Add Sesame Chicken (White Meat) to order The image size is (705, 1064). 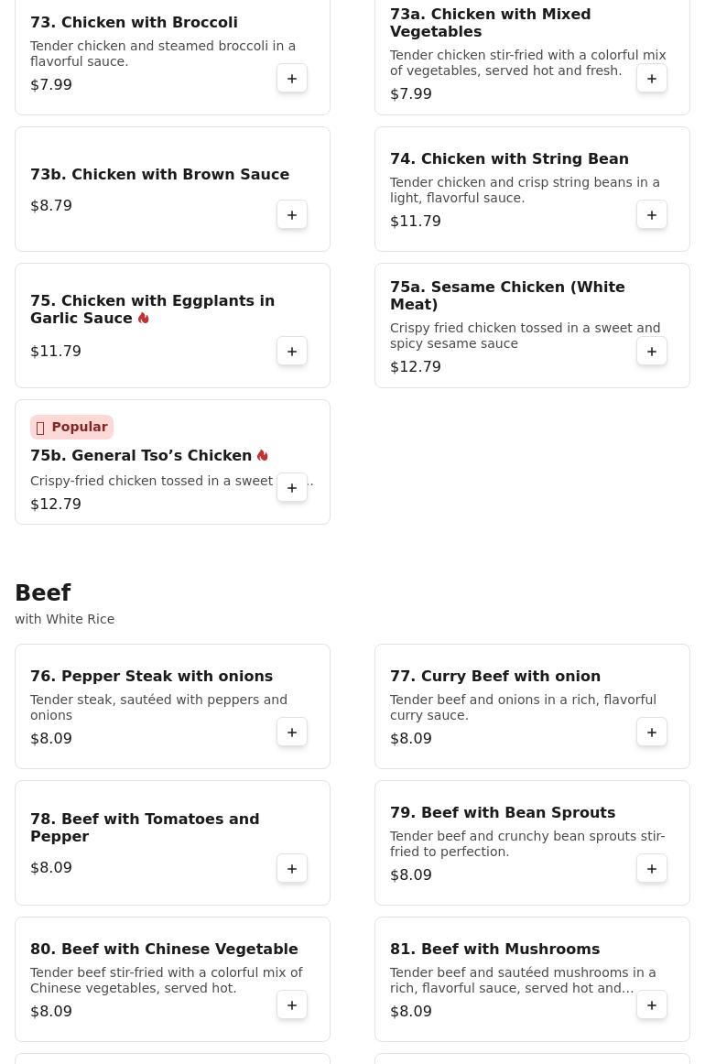point(651,352)
